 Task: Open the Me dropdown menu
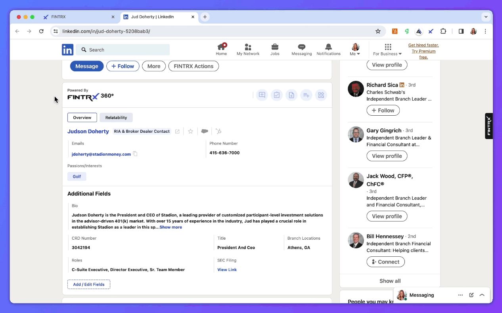355,50
